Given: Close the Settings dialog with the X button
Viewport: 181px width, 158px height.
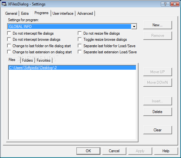Looking at the screenshot, I should point(175,4).
